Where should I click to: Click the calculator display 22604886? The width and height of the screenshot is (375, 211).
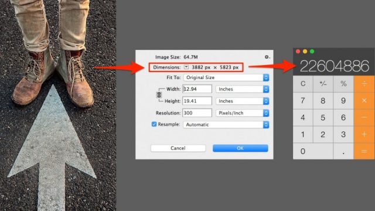335,66
